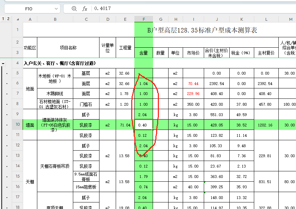Screen dimensions: 296x209
Task: Select column D header
Action: [108, 19]
